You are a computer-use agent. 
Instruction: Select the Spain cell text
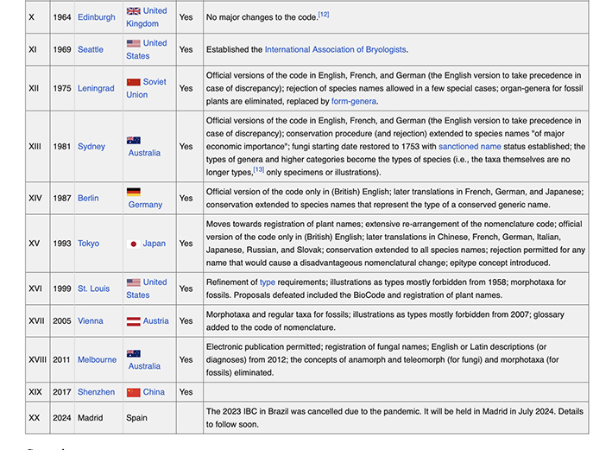136,417
